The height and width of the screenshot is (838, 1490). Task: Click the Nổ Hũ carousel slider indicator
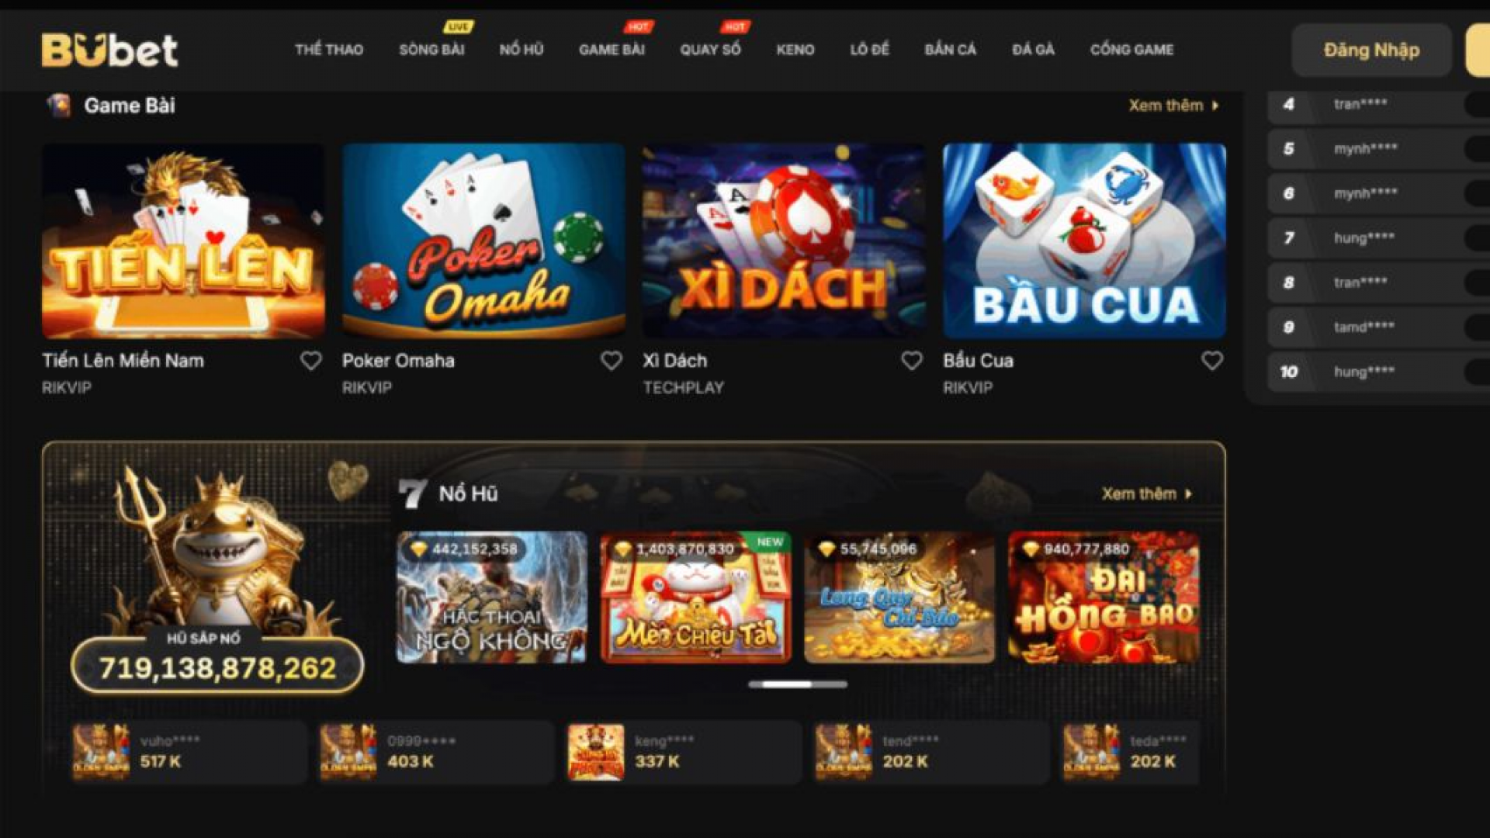[x=798, y=684]
